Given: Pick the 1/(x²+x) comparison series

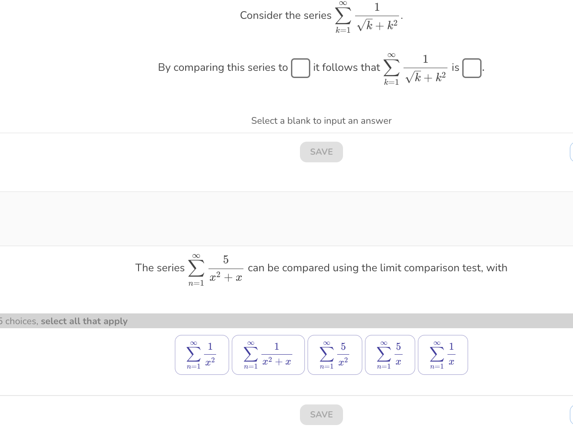Looking at the screenshot, I should pyautogui.click(x=268, y=355).
